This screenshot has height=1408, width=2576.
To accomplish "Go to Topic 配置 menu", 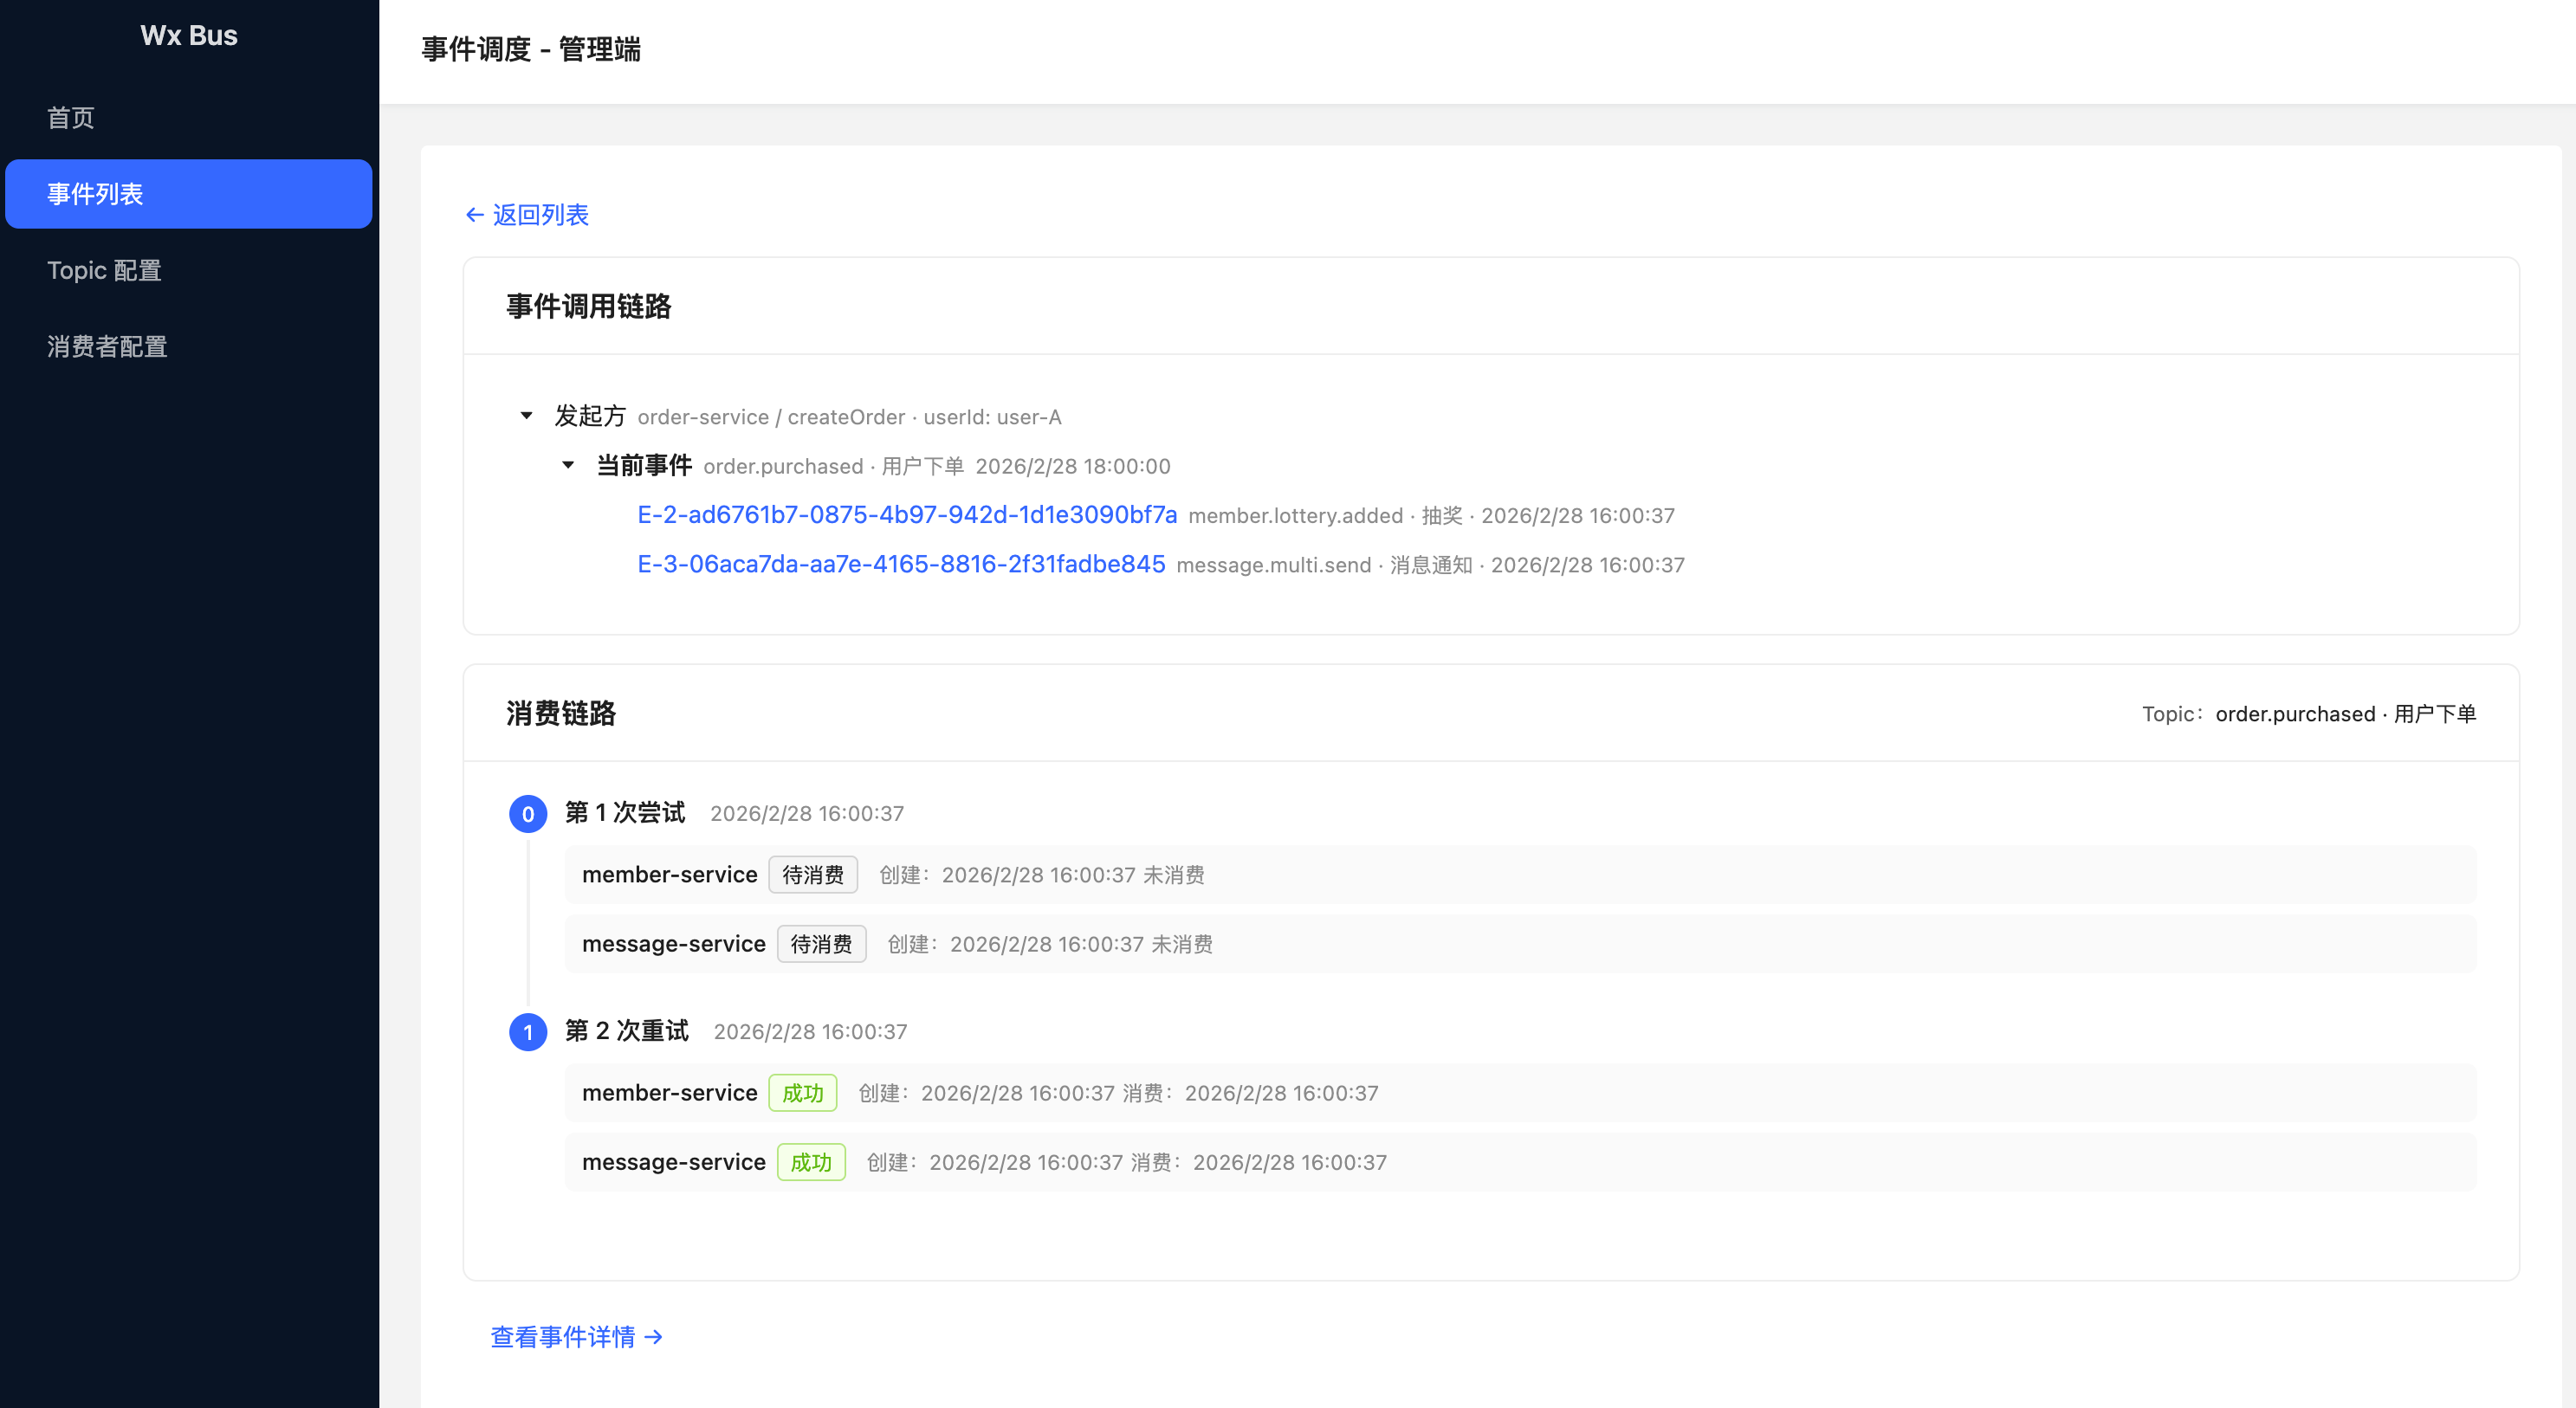I will click(104, 270).
